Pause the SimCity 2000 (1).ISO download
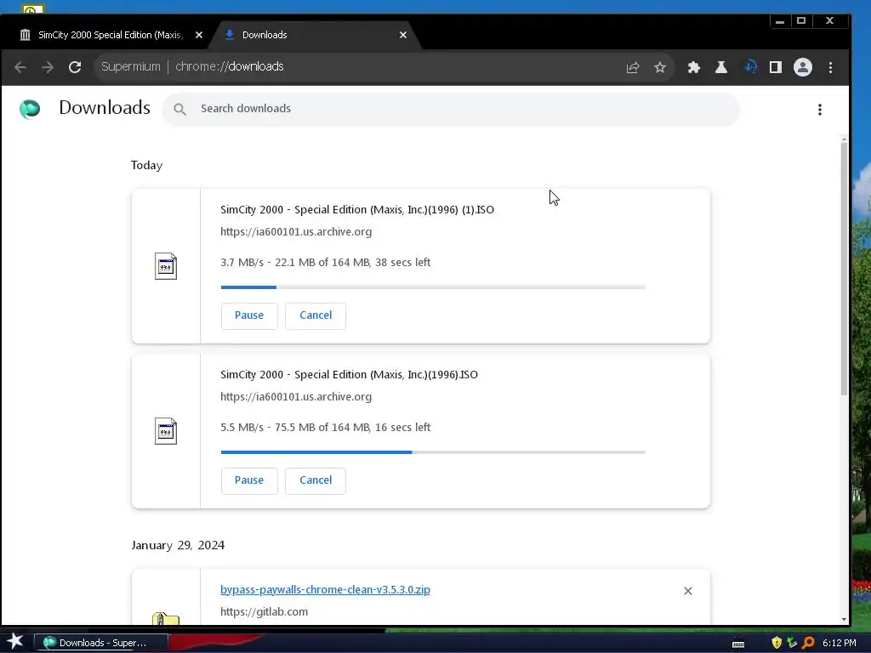 249,315
